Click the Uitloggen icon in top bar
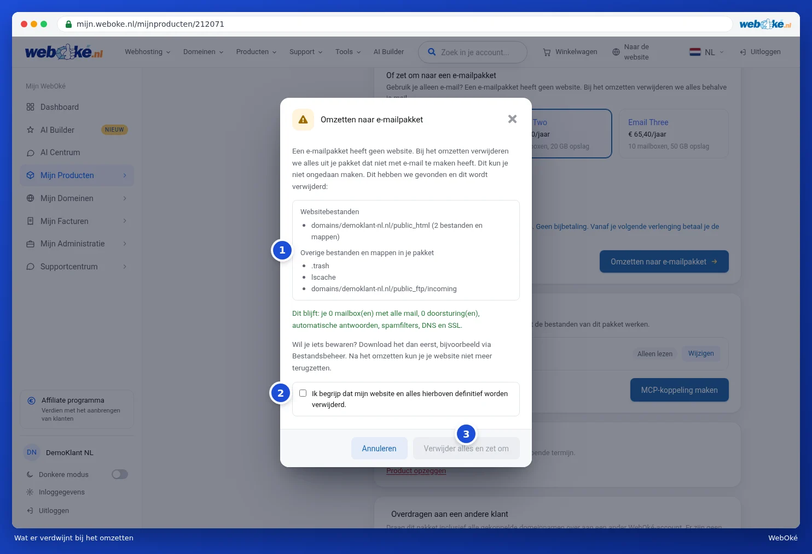 click(x=743, y=52)
